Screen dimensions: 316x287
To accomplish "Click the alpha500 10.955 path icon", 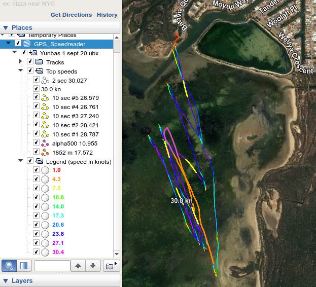I will click(45, 143).
